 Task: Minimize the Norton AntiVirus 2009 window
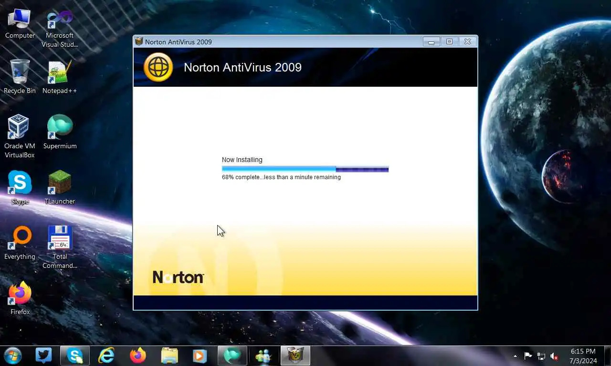pyautogui.click(x=431, y=41)
